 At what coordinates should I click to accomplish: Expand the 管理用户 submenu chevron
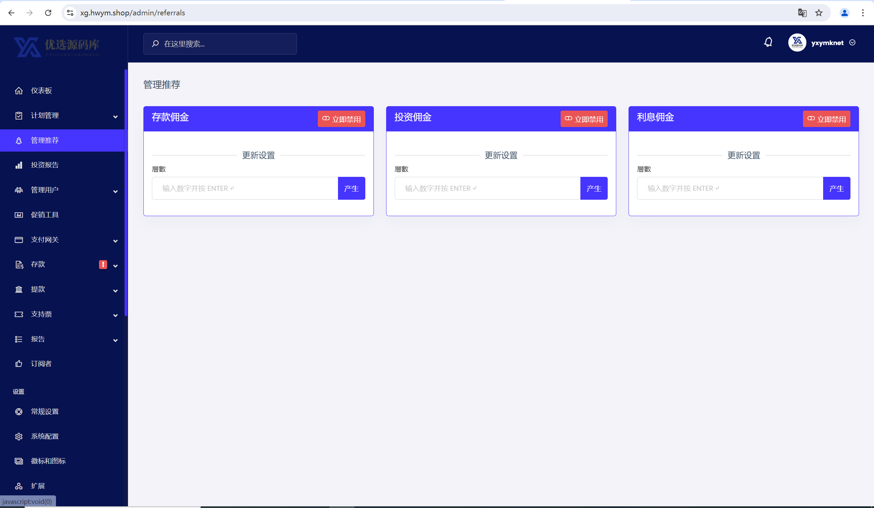point(115,192)
